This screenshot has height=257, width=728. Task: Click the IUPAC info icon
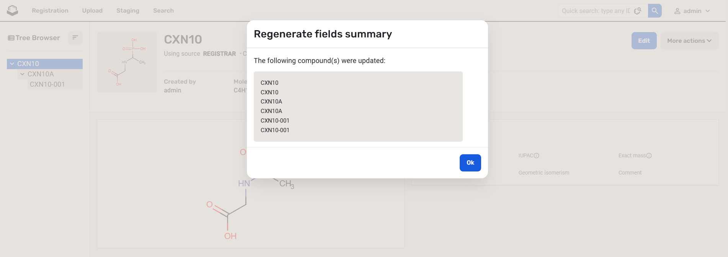coord(536,156)
